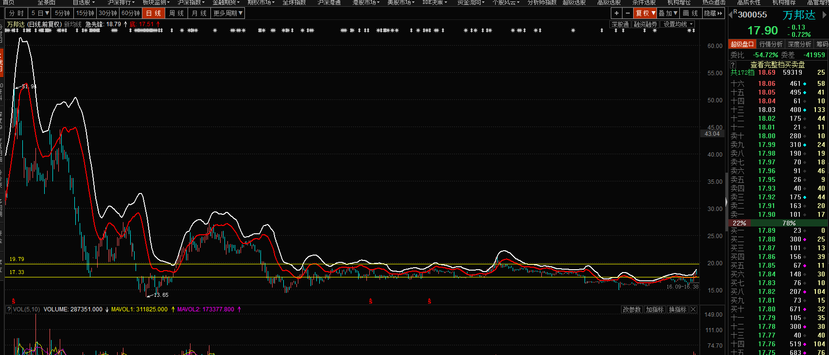Click the 18.69 price beside 共172档
The height and width of the screenshot is (355, 829).
767,73
